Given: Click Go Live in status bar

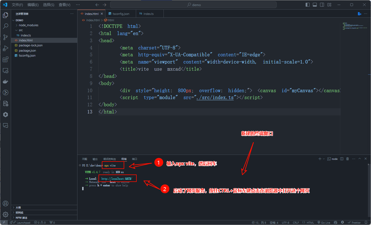Looking at the screenshot, I should point(324,223).
